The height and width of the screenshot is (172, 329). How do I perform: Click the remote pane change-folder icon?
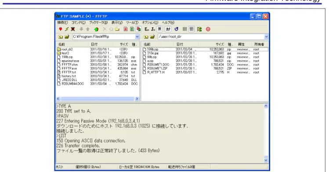pos(152,37)
